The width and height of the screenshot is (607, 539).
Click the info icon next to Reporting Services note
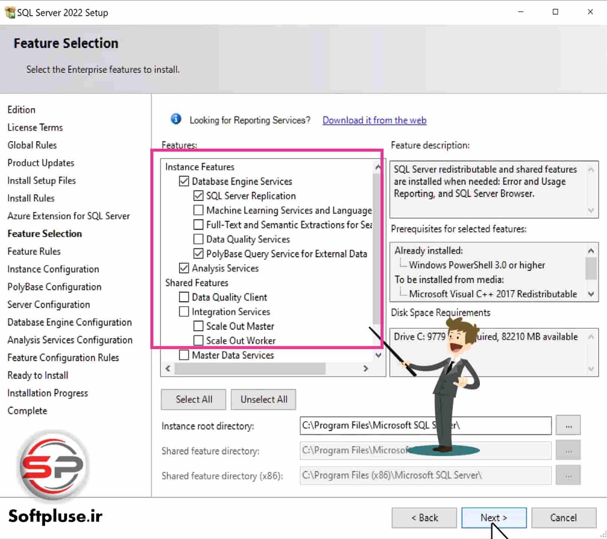175,119
